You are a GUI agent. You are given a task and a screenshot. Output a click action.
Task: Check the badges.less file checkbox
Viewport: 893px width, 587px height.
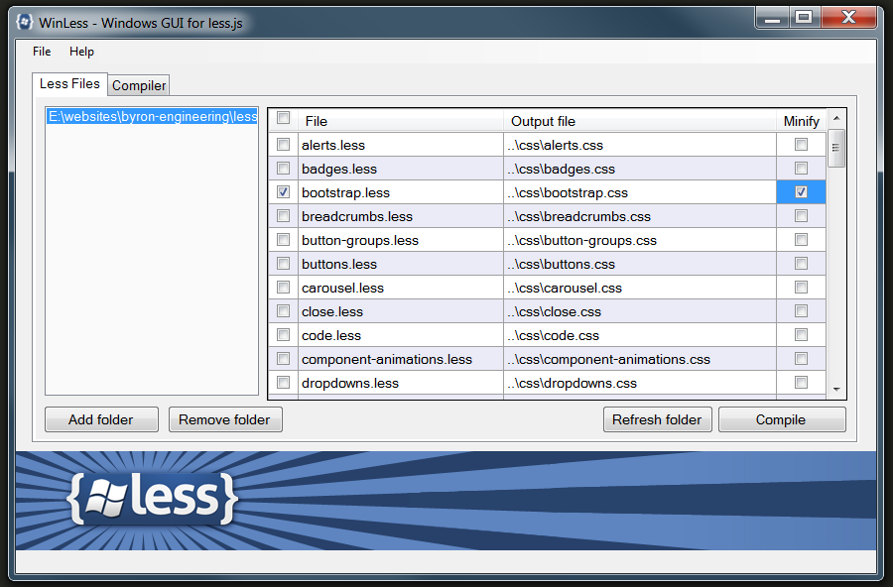pyautogui.click(x=283, y=168)
